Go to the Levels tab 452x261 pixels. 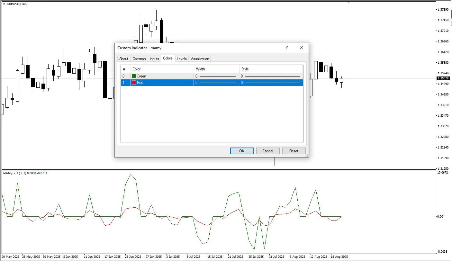(x=182, y=59)
